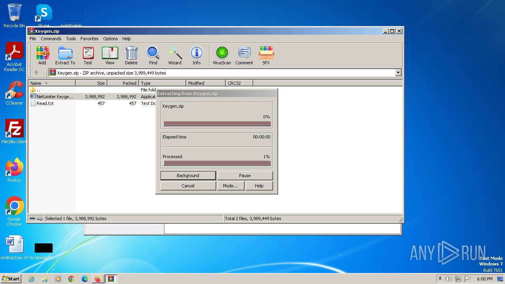Screen dimensions: 505x284
Task: Sort by the Packed column header
Action: [123, 83]
